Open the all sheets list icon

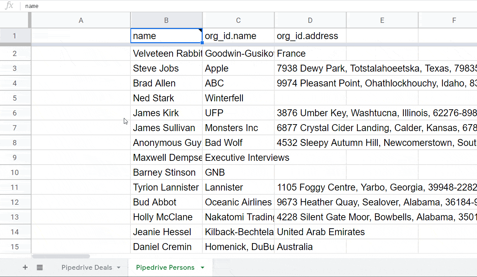40,267
